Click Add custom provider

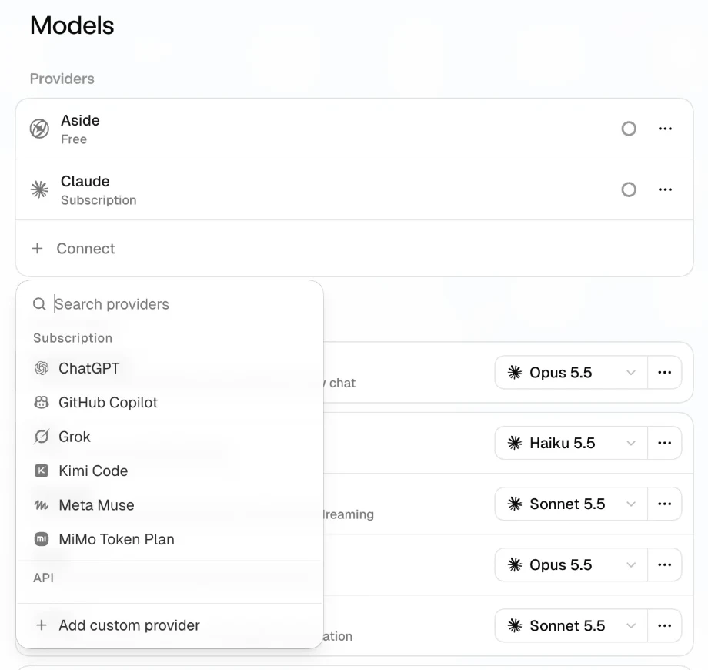coord(170,625)
